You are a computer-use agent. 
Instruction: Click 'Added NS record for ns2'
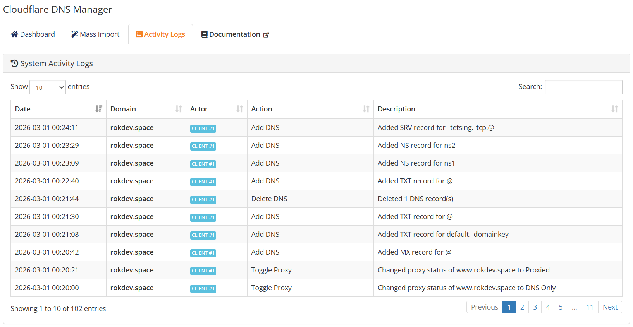click(416, 145)
